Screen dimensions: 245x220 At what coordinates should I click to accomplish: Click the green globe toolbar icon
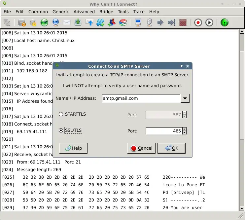tap(44, 22)
